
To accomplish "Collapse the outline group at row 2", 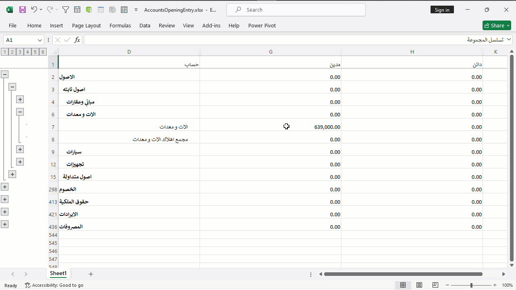I will point(4,74).
